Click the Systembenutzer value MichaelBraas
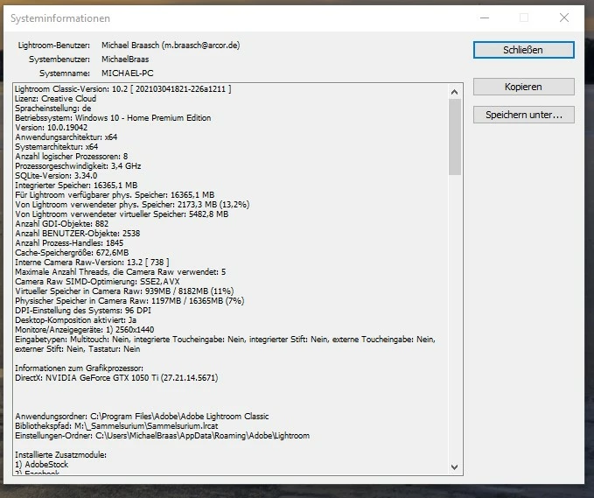The image size is (594, 498). click(125, 60)
